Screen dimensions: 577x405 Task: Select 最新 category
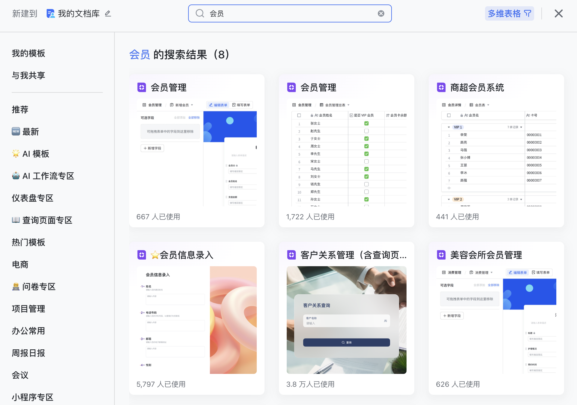31,132
